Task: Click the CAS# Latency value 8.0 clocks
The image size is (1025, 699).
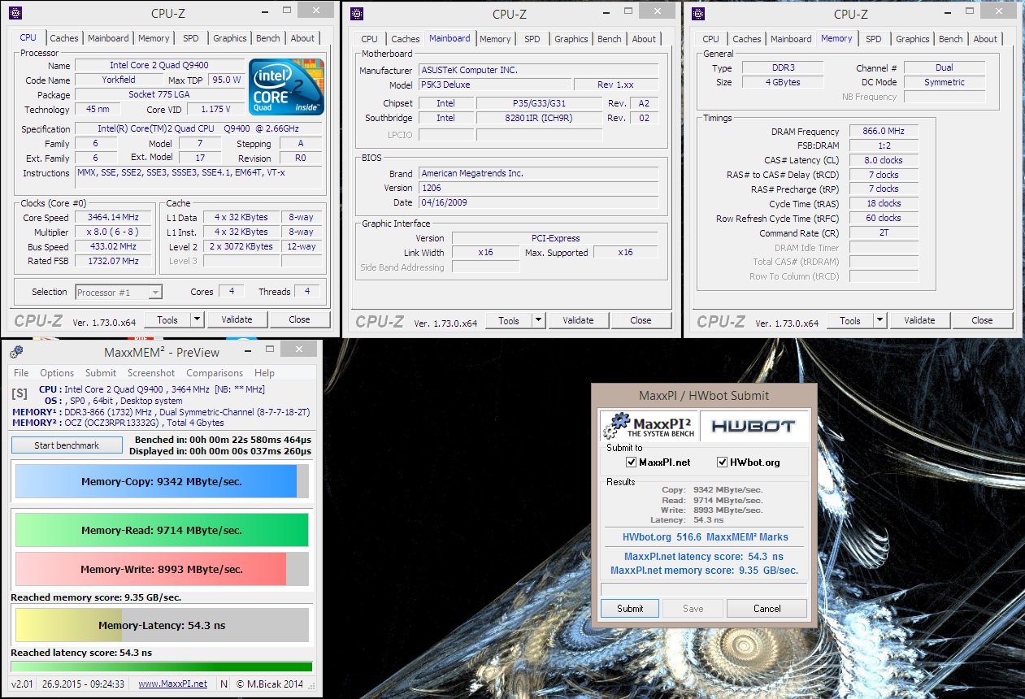Action: coord(883,160)
